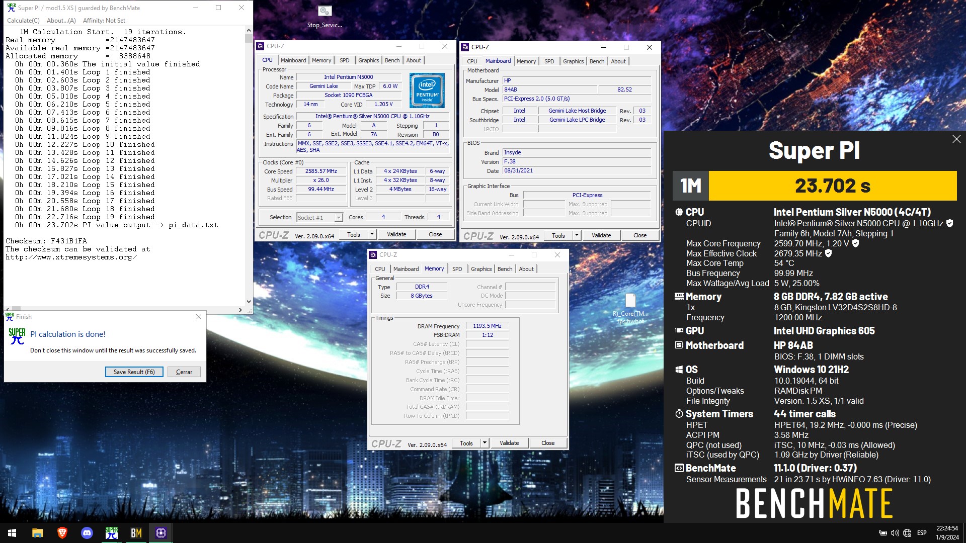Click the CPU section icon in BenchMate
Screen dimensions: 966x543
(x=679, y=212)
